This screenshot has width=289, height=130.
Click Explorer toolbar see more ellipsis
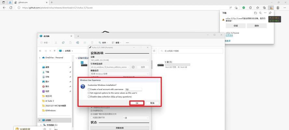pos(127,43)
